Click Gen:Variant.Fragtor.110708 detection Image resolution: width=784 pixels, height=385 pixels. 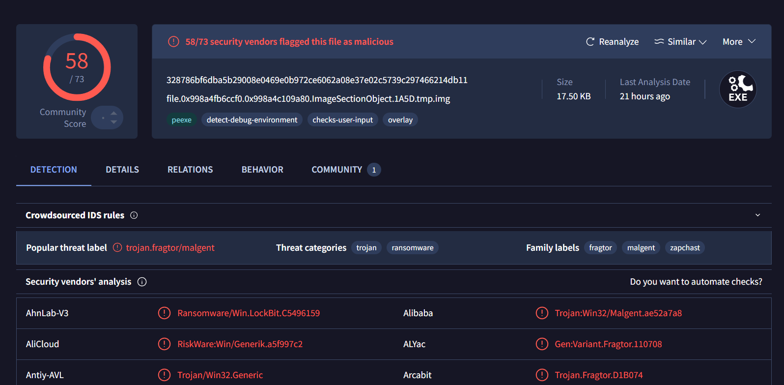[608, 344]
